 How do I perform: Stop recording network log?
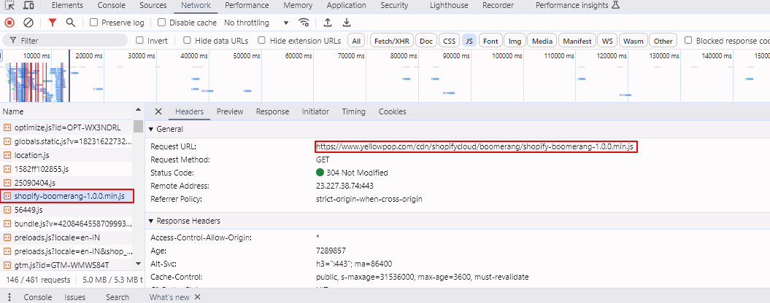pyautogui.click(x=9, y=23)
